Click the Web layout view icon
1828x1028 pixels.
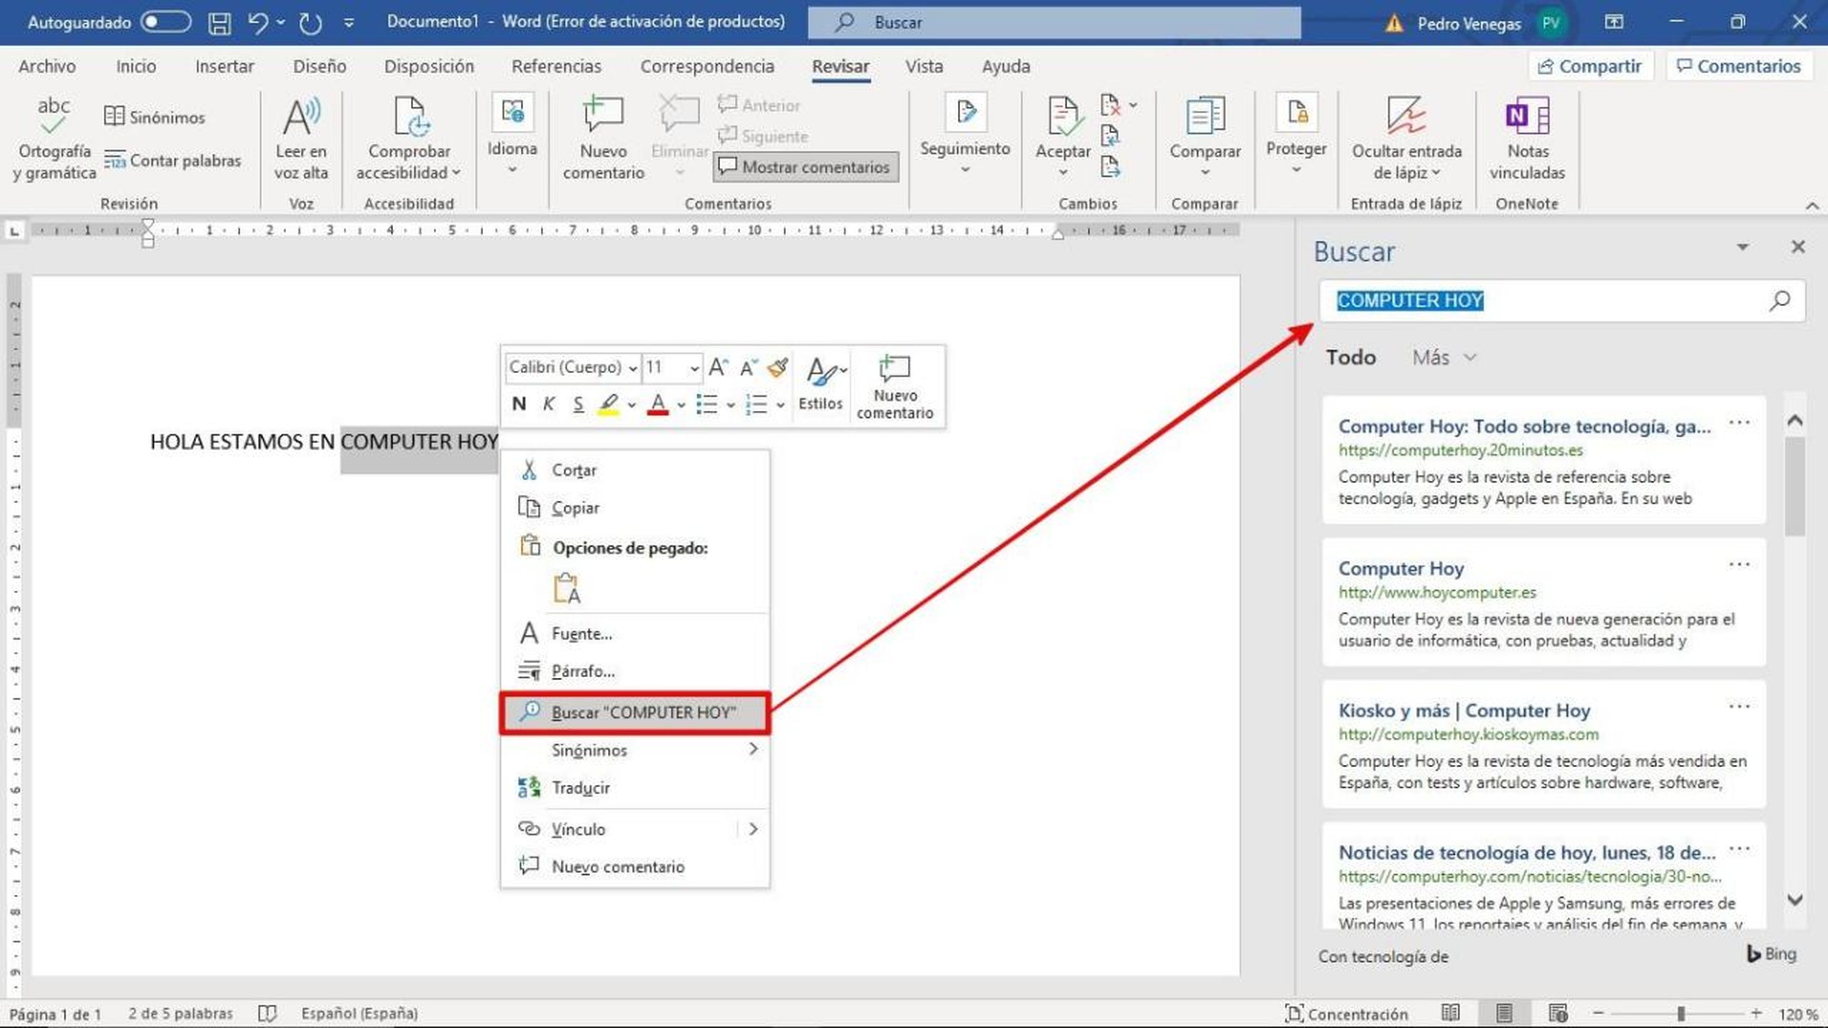click(x=1558, y=1013)
